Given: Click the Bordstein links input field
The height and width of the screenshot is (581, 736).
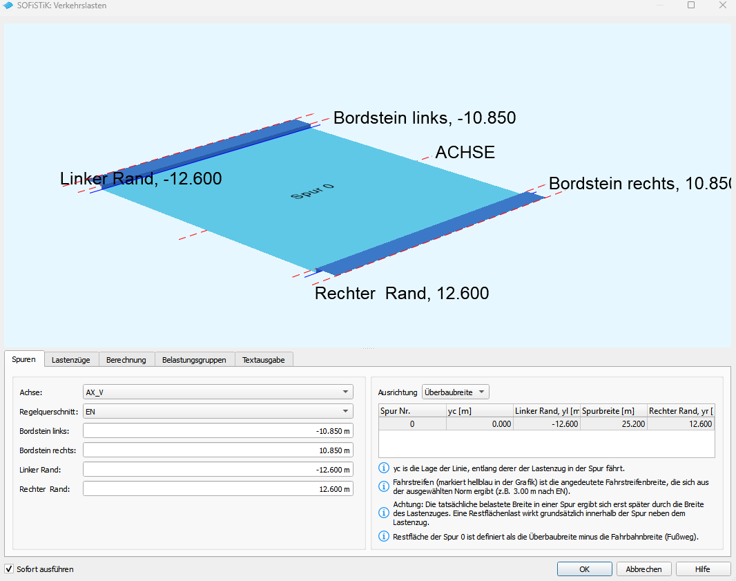Looking at the screenshot, I should point(217,431).
